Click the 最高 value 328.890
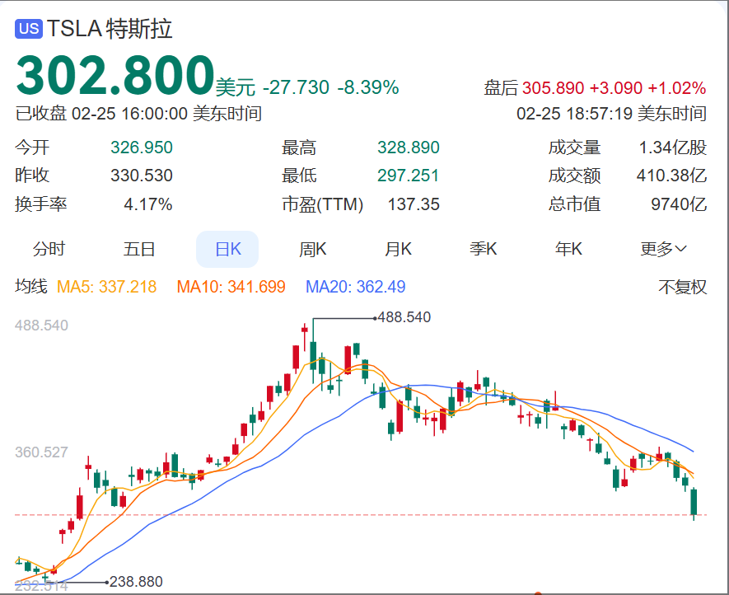Screen dimensions: 729x595 [x=409, y=148]
